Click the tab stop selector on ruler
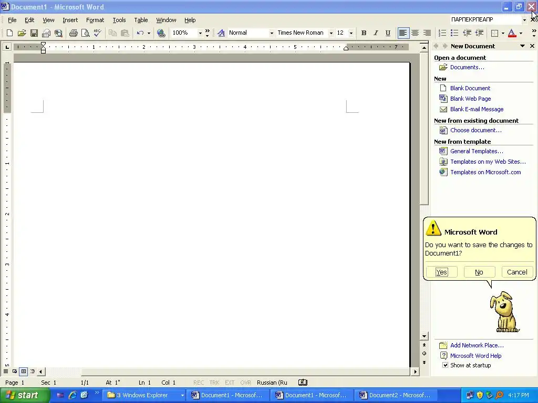Screen dimensions: 538x403 [7, 47]
